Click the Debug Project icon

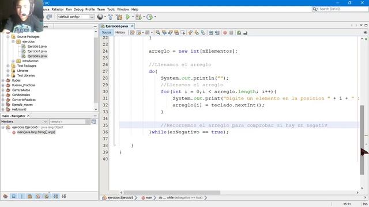tap(138, 17)
